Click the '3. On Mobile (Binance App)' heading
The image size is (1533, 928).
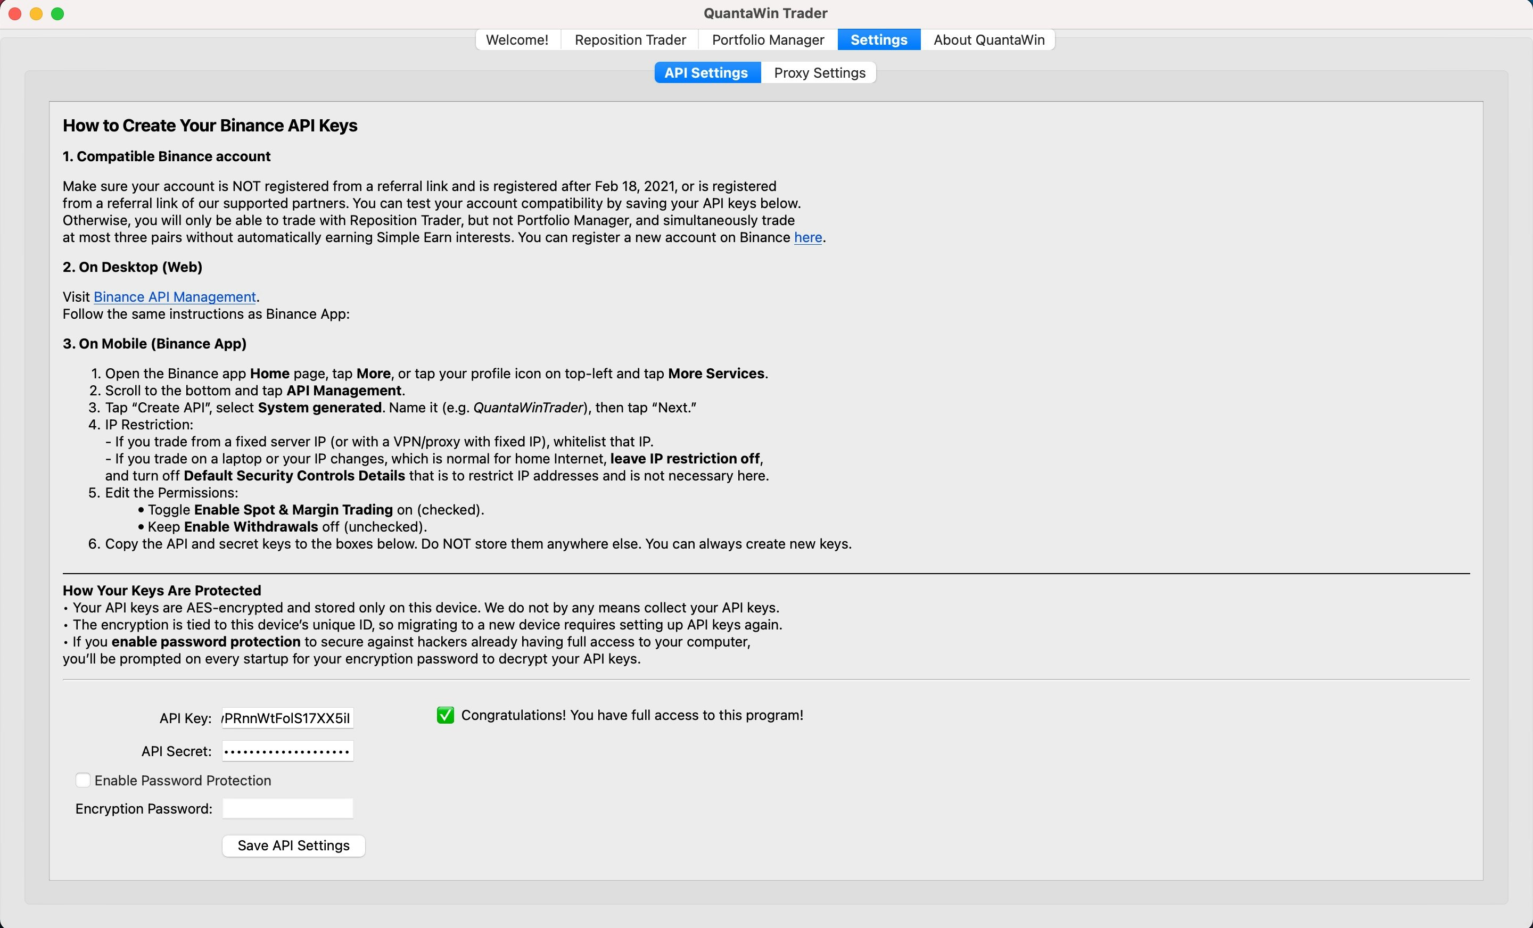pyautogui.click(x=154, y=343)
